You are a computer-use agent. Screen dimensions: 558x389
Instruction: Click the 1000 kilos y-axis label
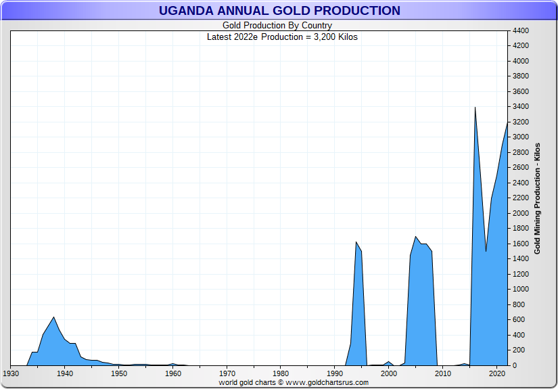click(x=520, y=290)
